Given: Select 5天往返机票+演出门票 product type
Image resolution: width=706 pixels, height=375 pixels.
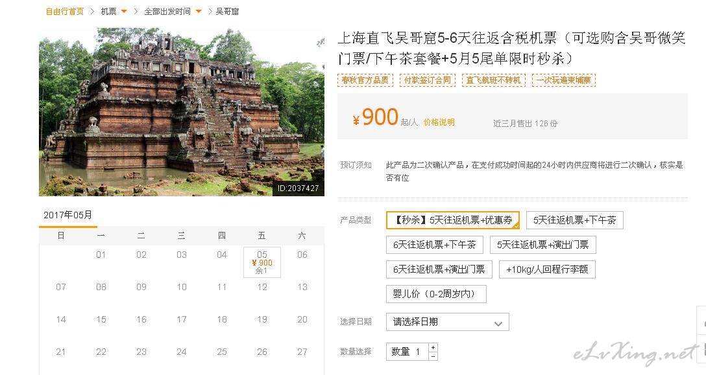Looking at the screenshot, I should pos(543,245).
